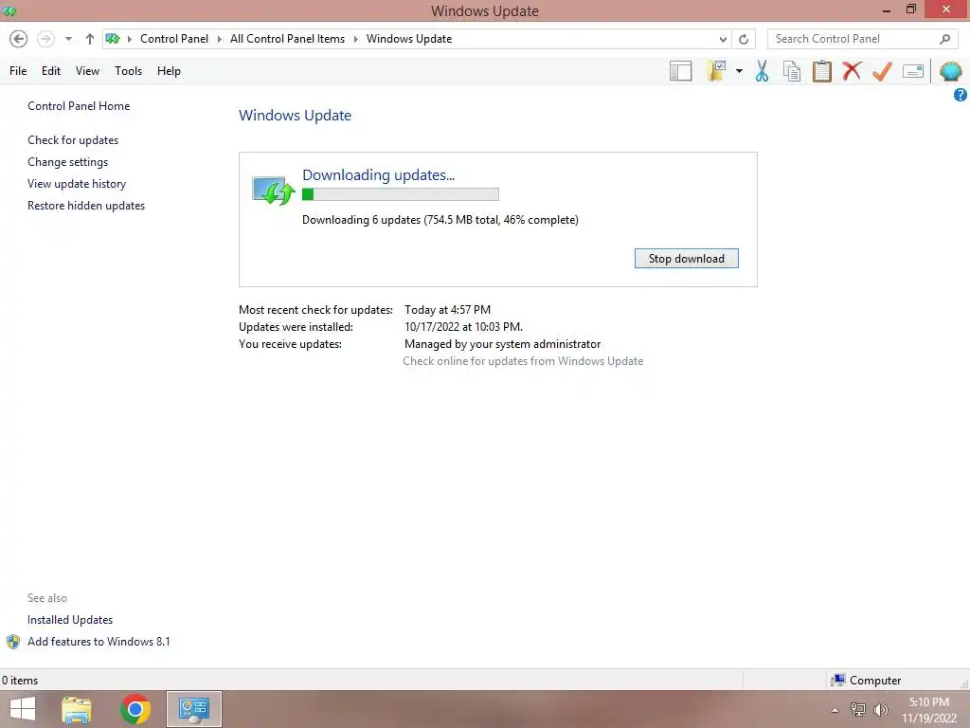Click the blue shell globe toolbar icon
Viewport: 970px width, 728px height.
pos(951,71)
